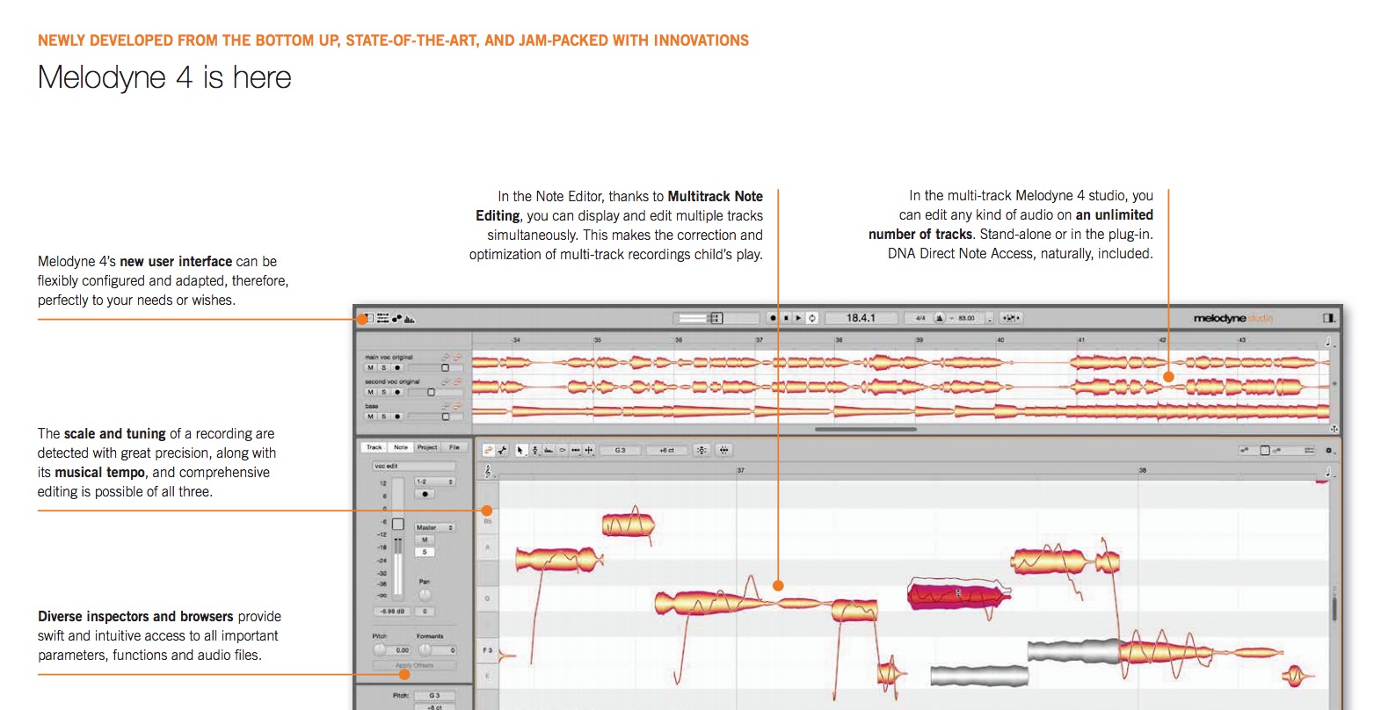Open the Master routing dropdown
The height and width of the screenshot is (710, 1374).
[435, 527]
